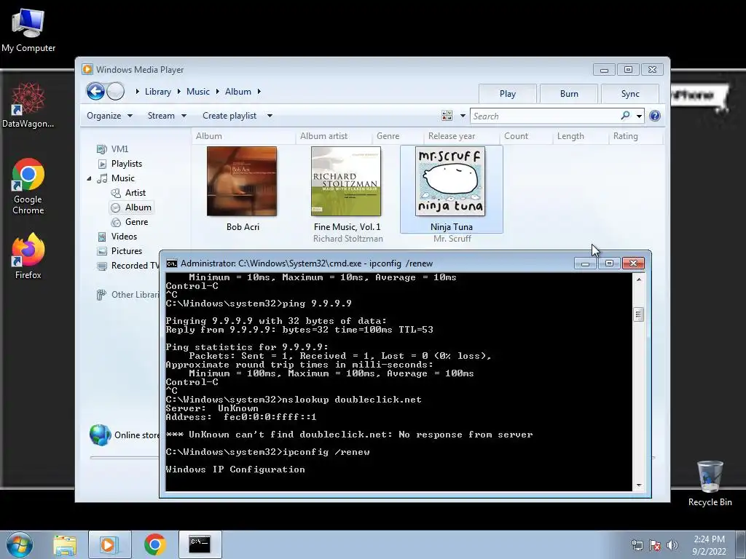Click the cmd scrollbar thumb
746x559 pixels.
639,314
